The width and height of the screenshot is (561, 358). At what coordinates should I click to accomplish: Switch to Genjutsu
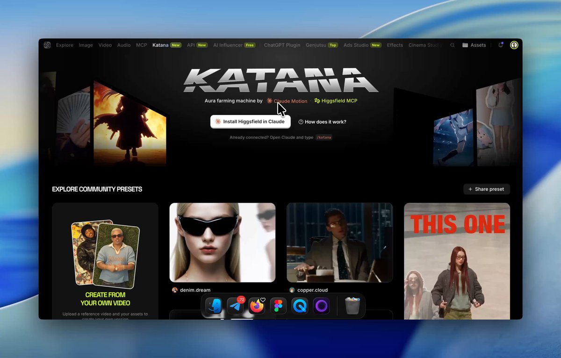click(322, 45)
